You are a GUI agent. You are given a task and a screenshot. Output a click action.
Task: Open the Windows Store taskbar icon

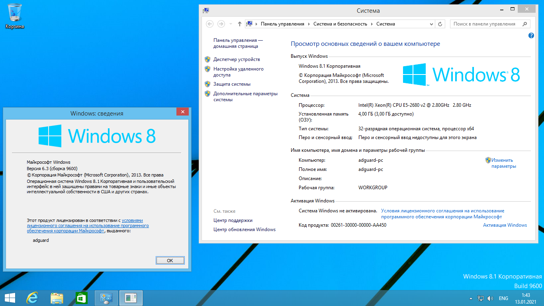click(81, 298)
